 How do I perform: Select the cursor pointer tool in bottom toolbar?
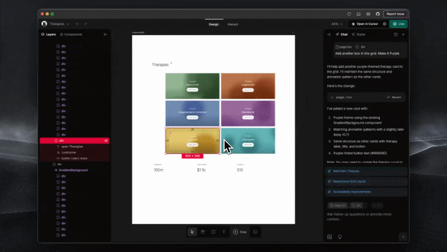(193, 232)
